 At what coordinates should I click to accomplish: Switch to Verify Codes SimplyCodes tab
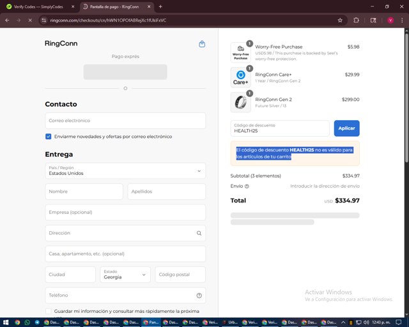(38, 7)
